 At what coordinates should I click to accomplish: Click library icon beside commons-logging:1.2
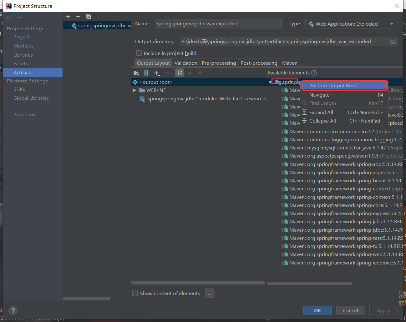click(x=285, y=139)
